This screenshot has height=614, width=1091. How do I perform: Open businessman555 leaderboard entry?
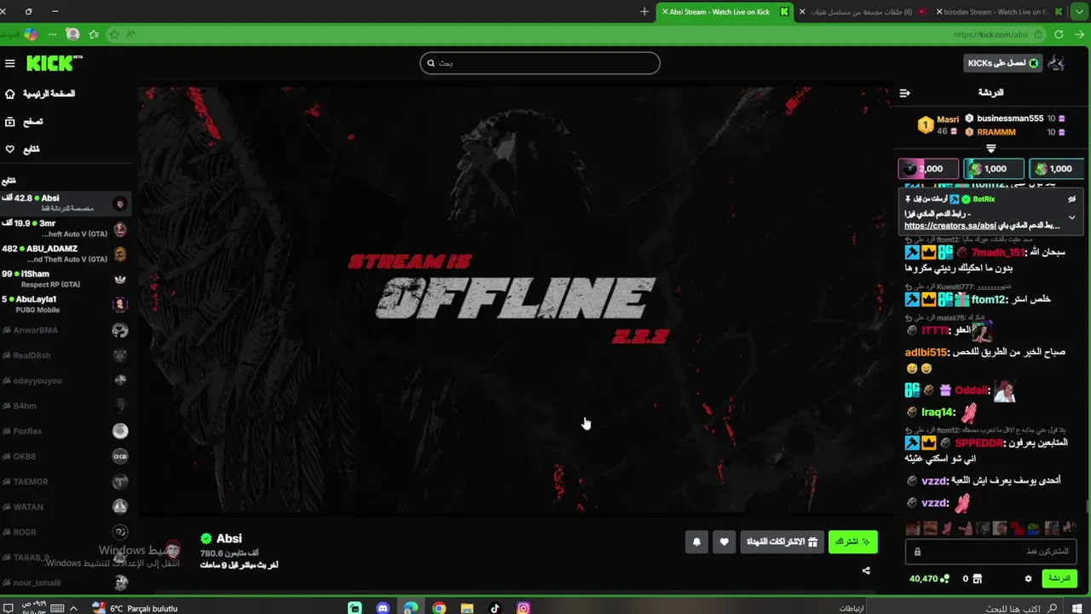coord(1016,119)
